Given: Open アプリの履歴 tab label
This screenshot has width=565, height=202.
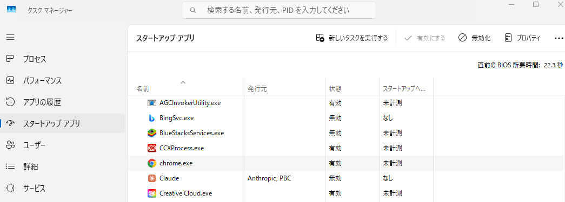Looking at the screenshot, I should 42,102.
